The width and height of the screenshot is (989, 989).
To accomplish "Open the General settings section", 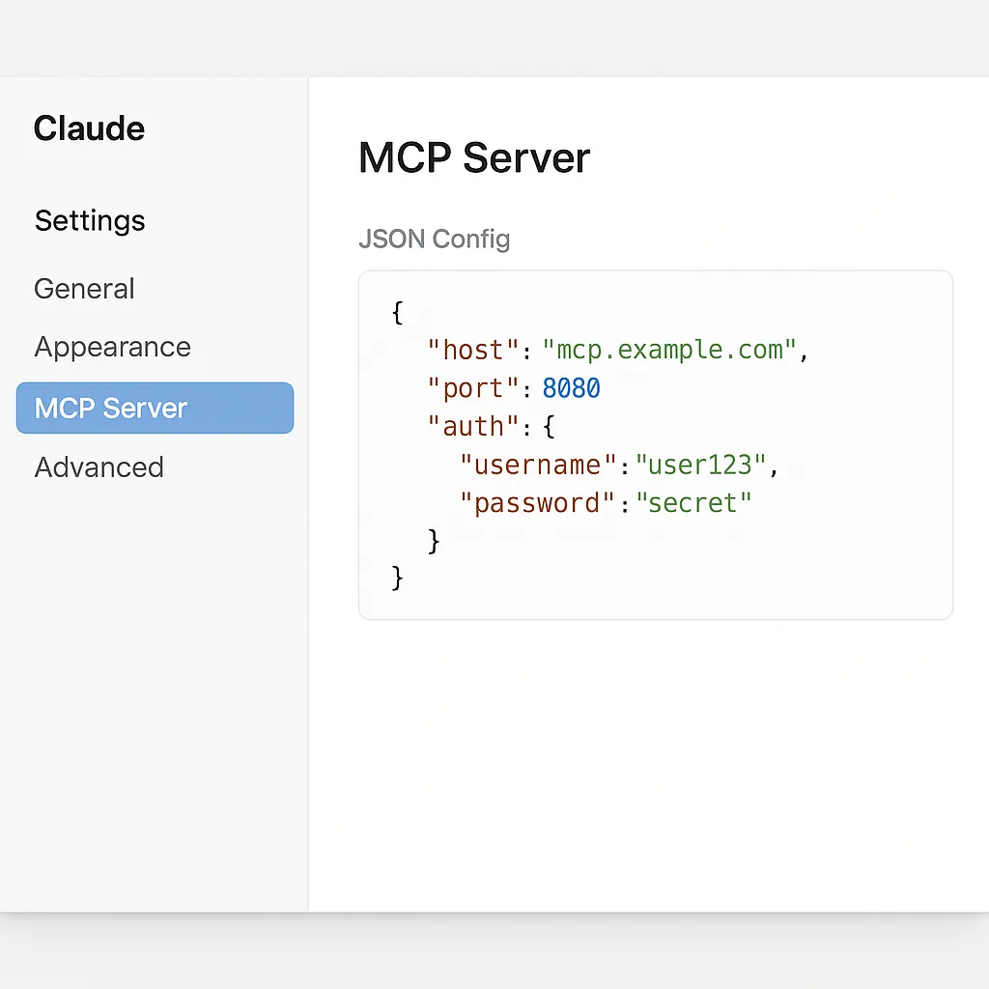I will [x=84, y=289].
